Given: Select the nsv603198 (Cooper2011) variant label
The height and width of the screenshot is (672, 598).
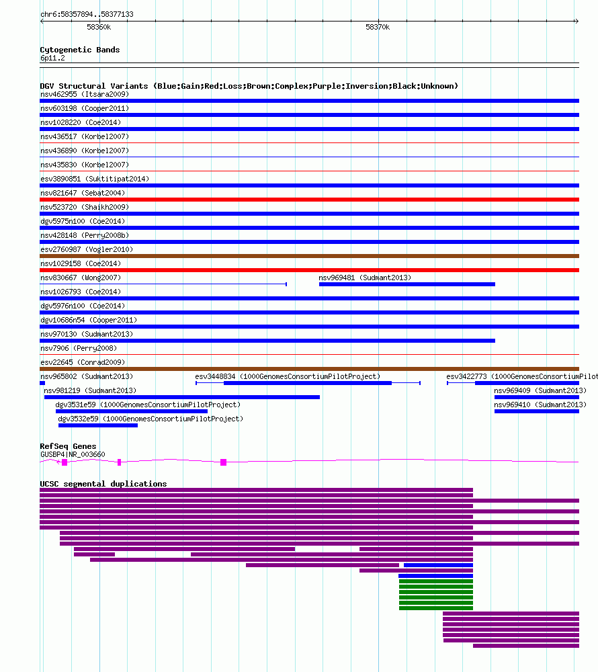Looking at the screenshot, I should [x=85, y=108].
